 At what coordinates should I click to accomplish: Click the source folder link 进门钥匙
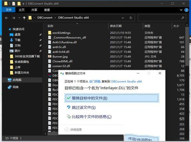(x=96, y=81)
